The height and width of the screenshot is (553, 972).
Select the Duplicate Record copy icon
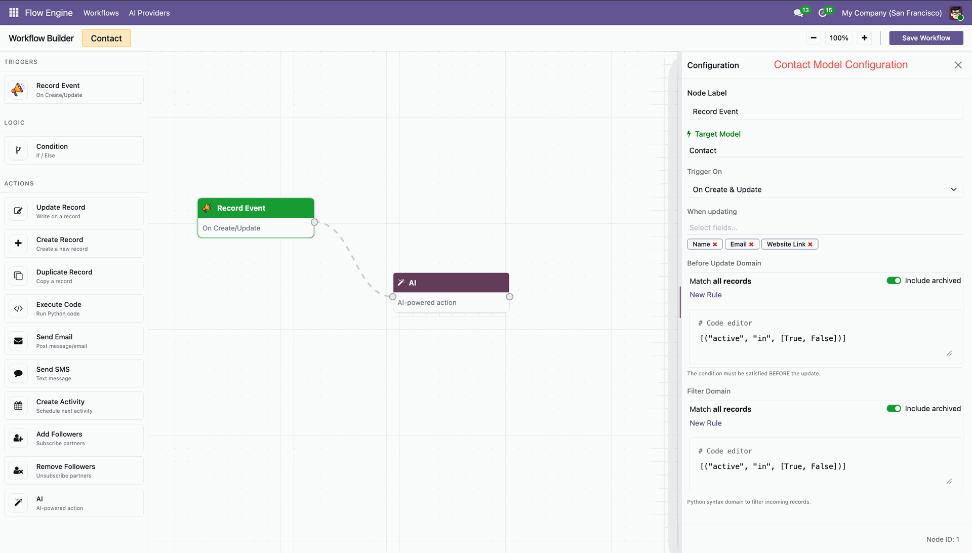pos(18,276)
